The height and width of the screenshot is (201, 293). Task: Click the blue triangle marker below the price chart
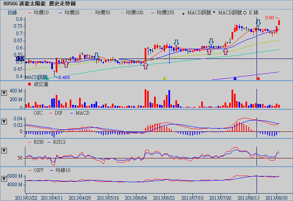[x=235, y=78]
